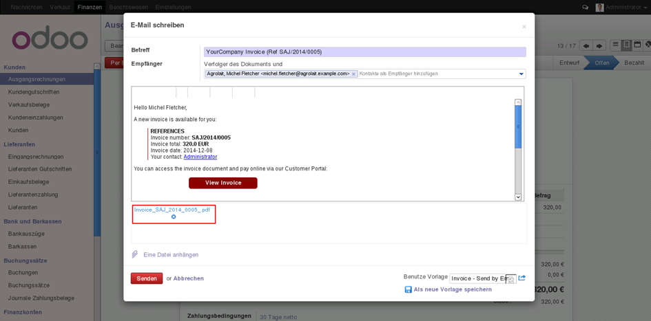Image resolution: width=651 pixels, height=321 pixels.
Task: Open the Berichtswesen menu
Action: (x=128, y=8)
